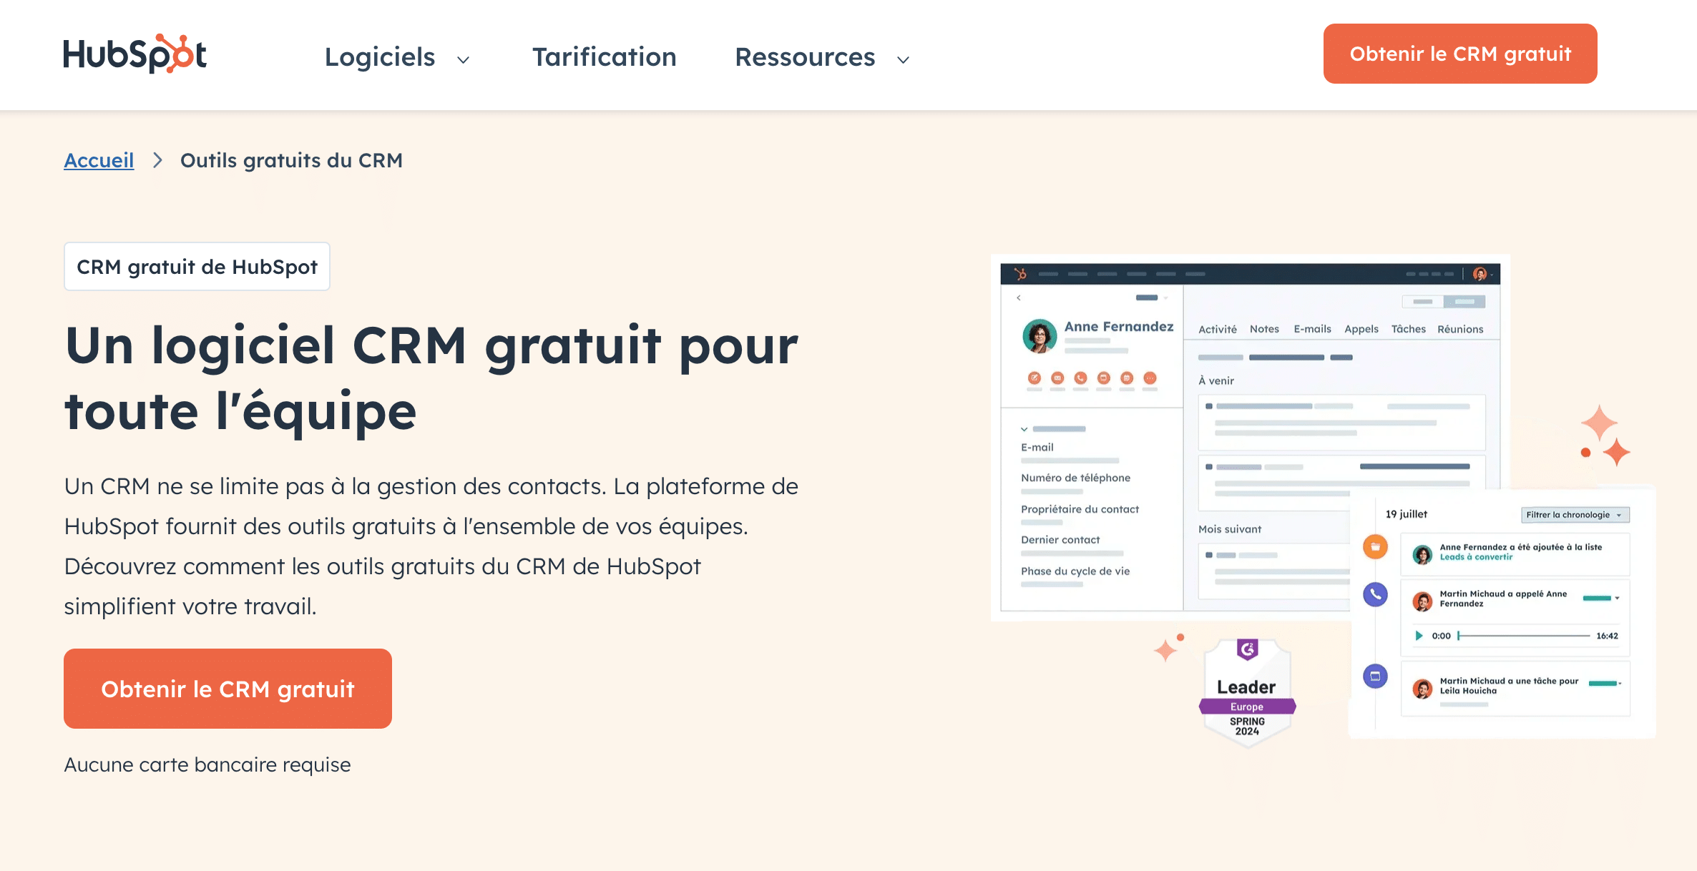Click the Un logiciel CRM gratuit headline

pos(431,378)
